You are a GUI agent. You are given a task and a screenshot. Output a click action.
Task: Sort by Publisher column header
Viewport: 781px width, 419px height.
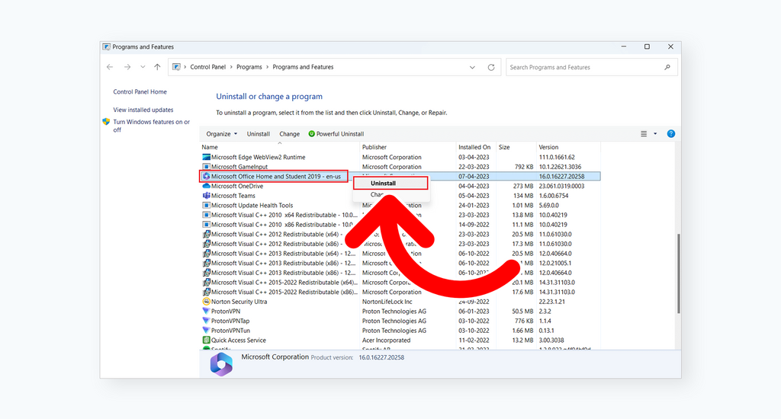[x=374, y=147]
